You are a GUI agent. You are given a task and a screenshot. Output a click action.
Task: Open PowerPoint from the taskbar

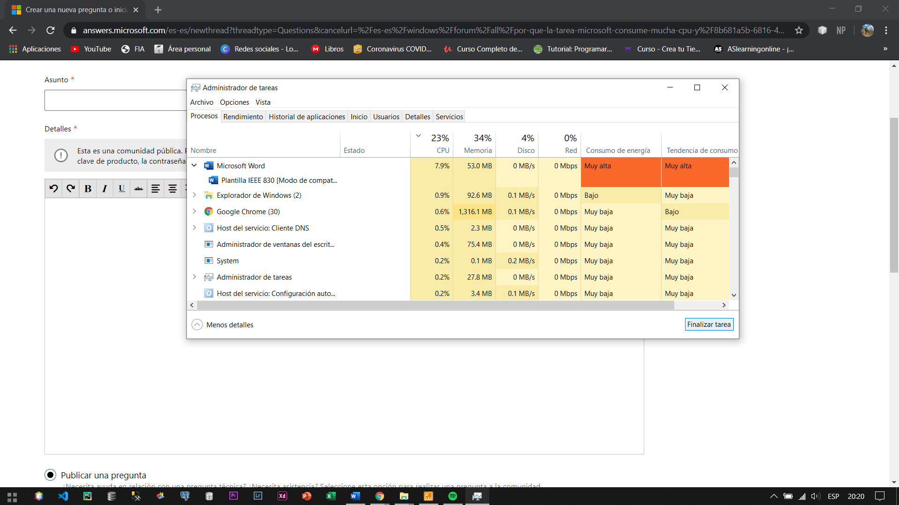coord(307,496)
